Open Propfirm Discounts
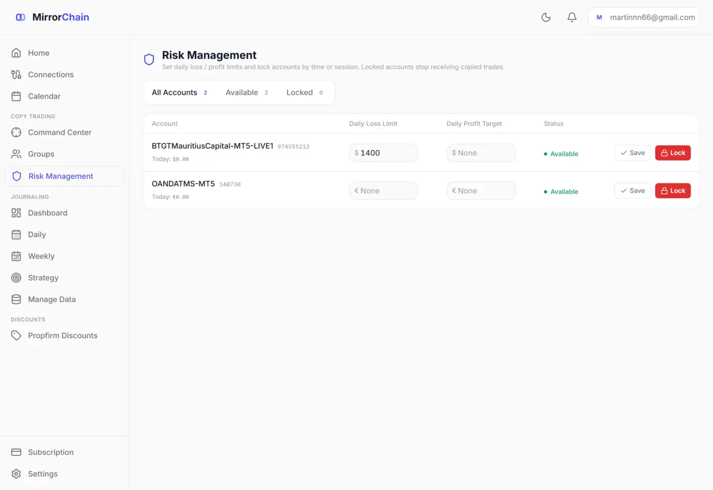Image resolution: width=713 pixels, height=490 pixels. click(x=65, y=335)
